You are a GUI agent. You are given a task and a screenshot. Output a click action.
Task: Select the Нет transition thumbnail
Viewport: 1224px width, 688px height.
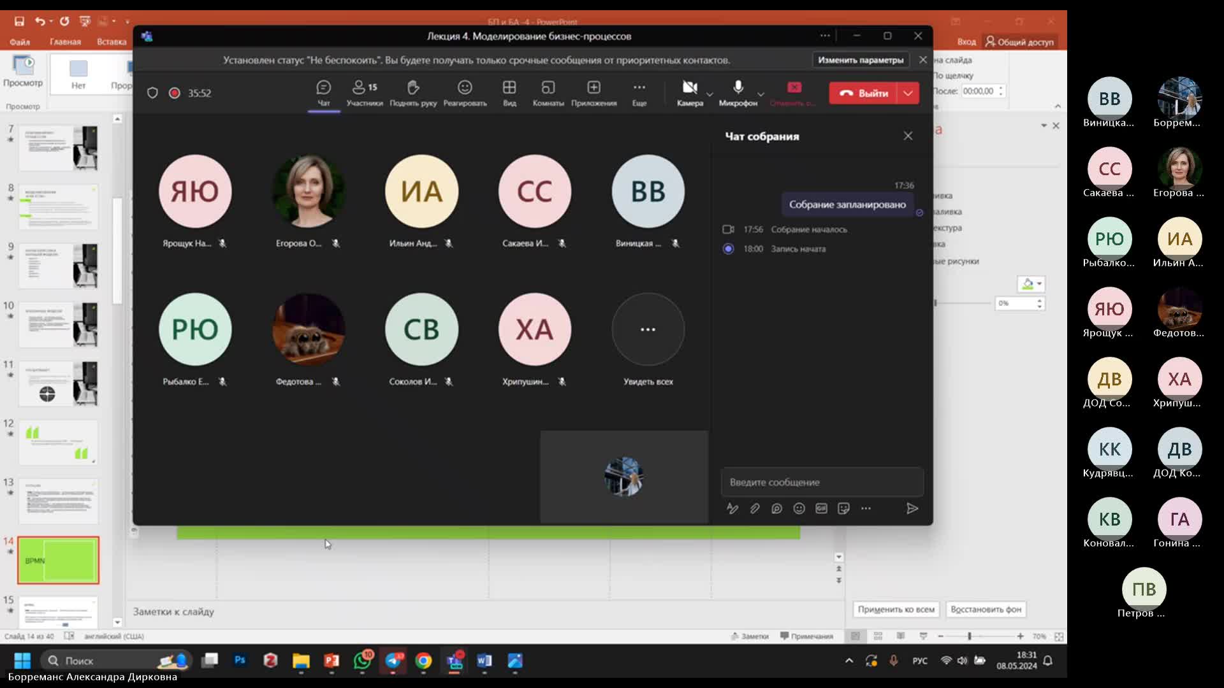point(78,75)
